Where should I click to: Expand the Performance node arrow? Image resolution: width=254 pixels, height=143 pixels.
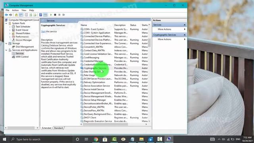[x=10, y=37]
